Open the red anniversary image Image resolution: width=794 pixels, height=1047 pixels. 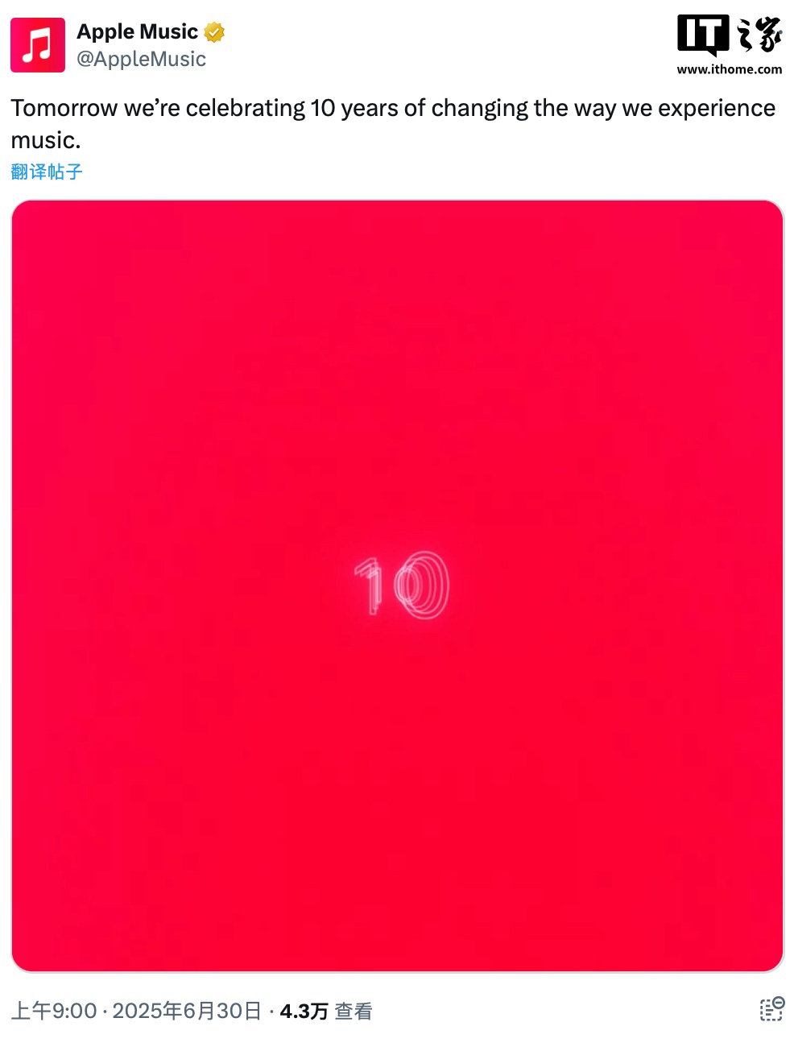coord(397,586)
